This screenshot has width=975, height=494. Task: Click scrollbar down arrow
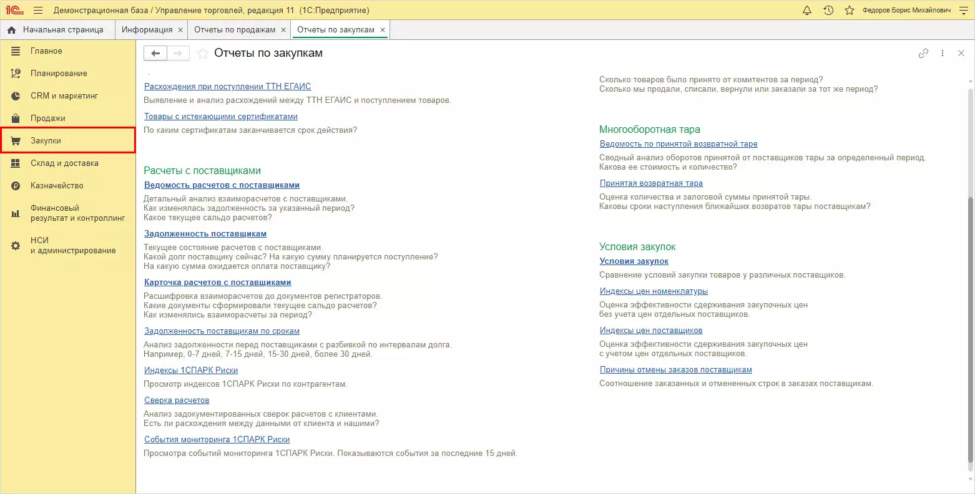click(x=970, y=478)
